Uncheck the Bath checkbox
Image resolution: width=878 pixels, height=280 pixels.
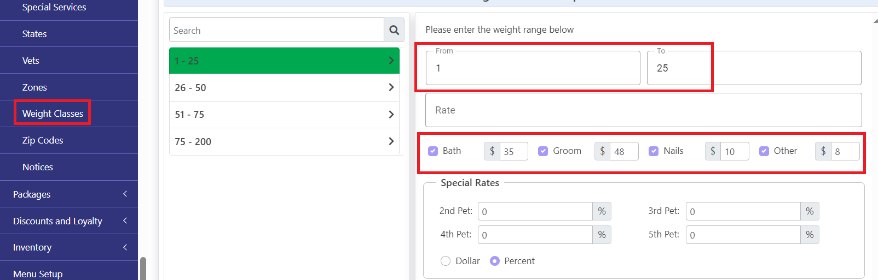coord(433,151)
